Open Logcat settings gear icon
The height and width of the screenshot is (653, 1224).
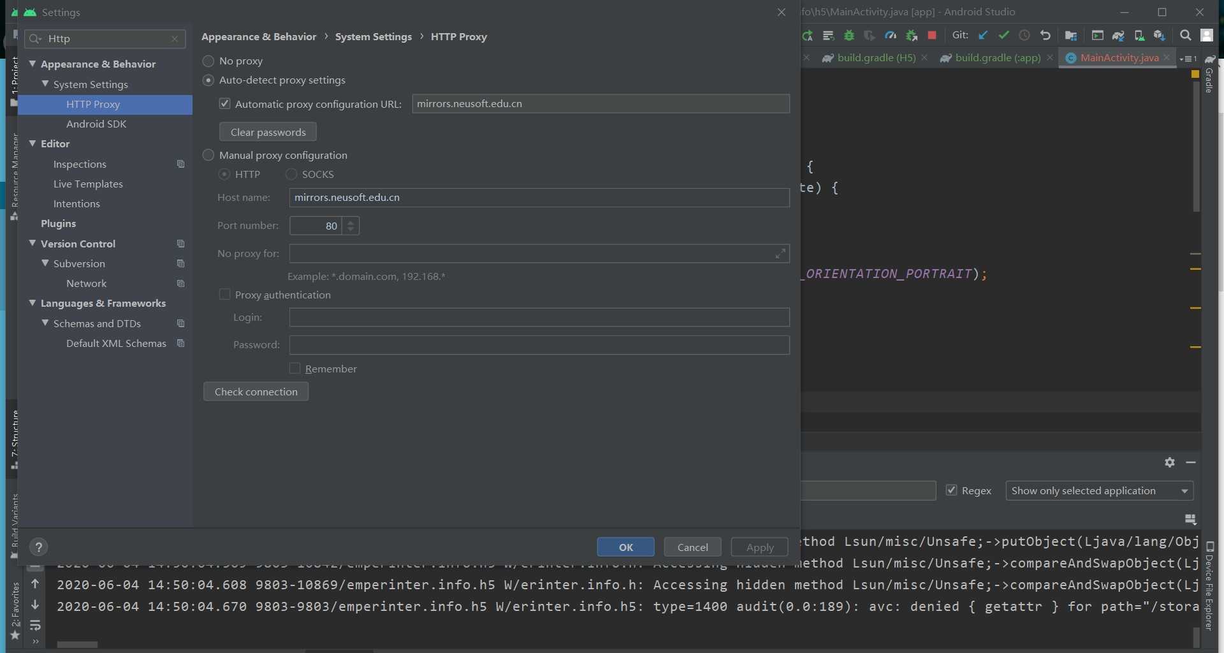(1170, 462)
